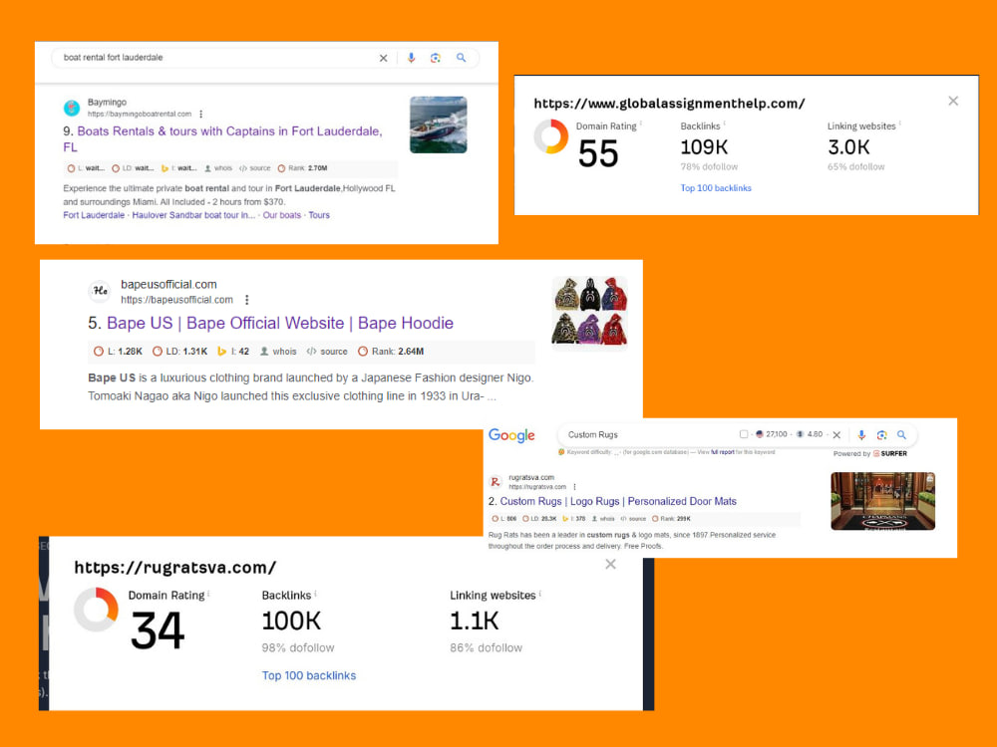This screenshot has width=997, height=747.
Task: Click into the 'boat rental fort lauderdale' search field
Action: pos(216,58)
